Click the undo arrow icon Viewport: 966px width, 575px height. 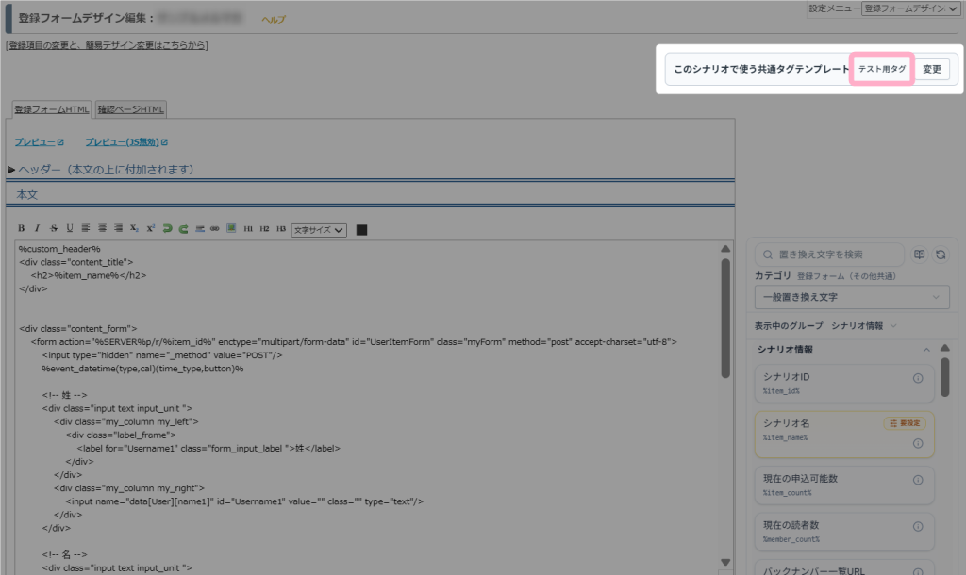(167, 228)
